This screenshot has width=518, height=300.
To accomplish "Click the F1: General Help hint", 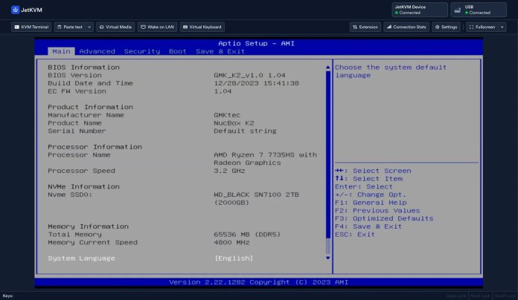I will pyautogui.click(x=371, y=203).
